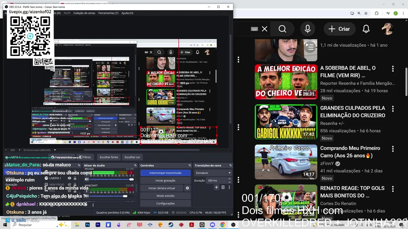
Task: Click transition duration field '300 ms'
Action: [216, 180]
